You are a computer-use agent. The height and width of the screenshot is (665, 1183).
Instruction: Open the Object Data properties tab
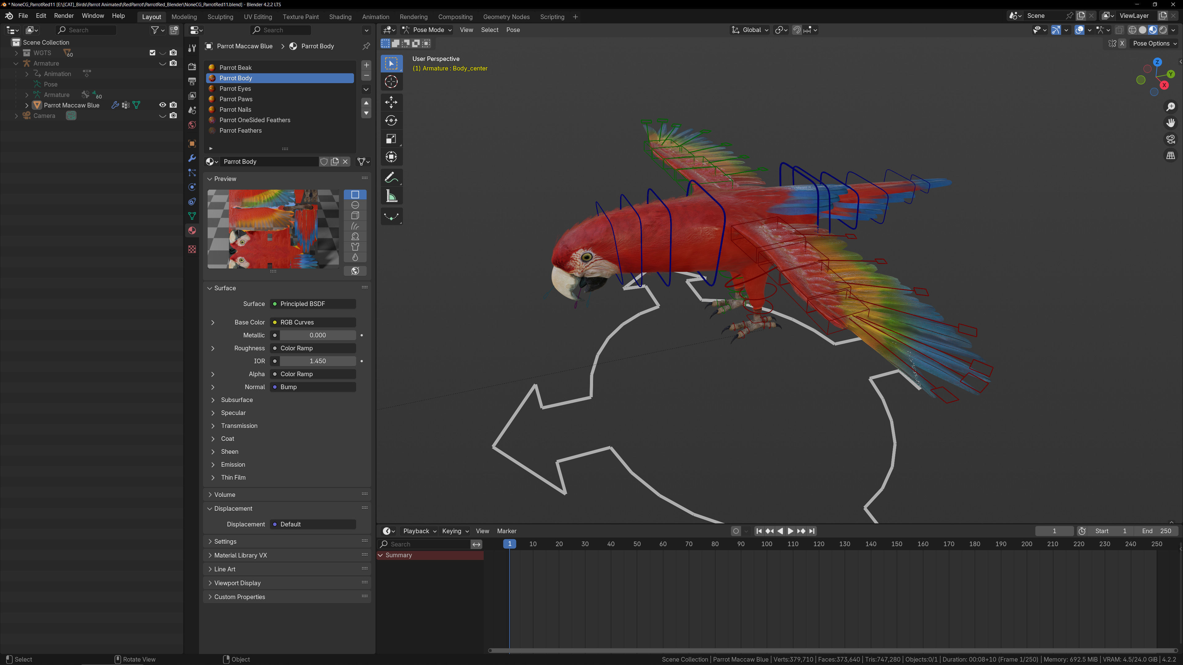(192, 216)
